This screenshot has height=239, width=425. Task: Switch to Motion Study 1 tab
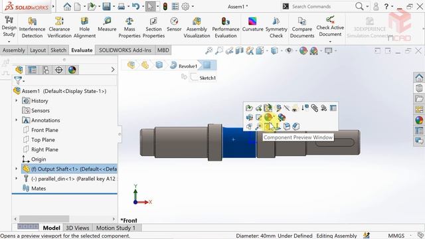coord(116,228)
